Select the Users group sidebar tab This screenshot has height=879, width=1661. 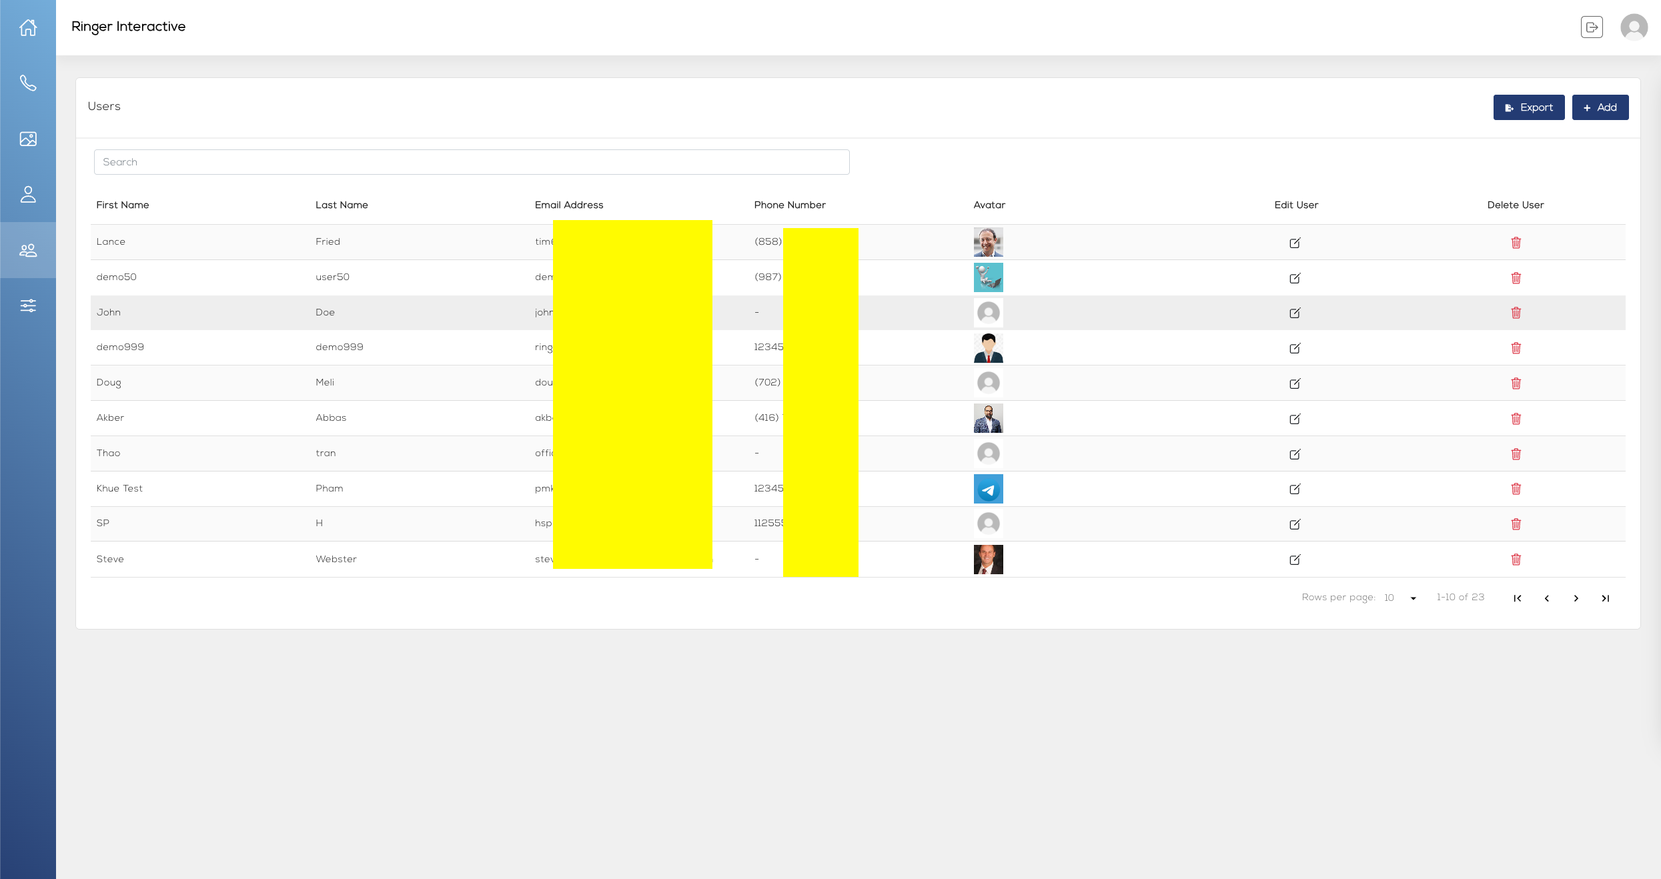click(x=28, y=250)
